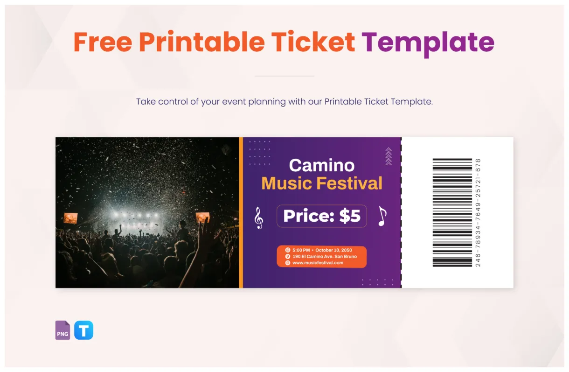Click the purple PNG file format icon

point(62,330)
